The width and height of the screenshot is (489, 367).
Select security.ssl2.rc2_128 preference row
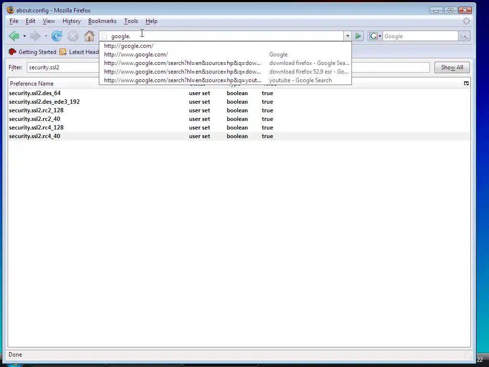pyautogui.click(x=239, y=110)
